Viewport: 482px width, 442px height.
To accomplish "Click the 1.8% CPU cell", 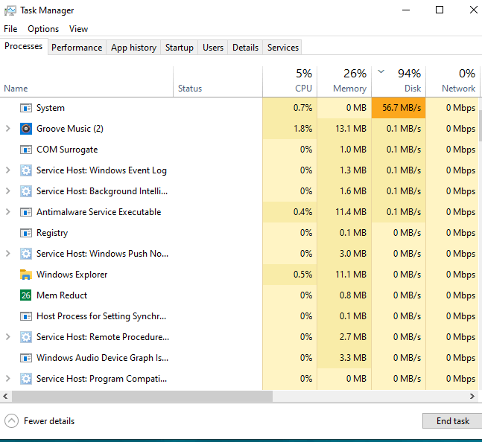I will (290, 129).
